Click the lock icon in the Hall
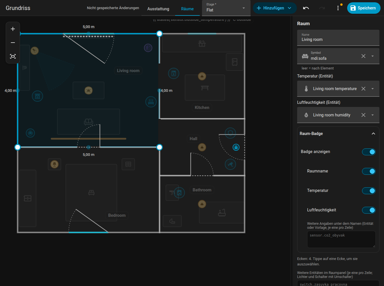The image size is (384, 286). 236,147
